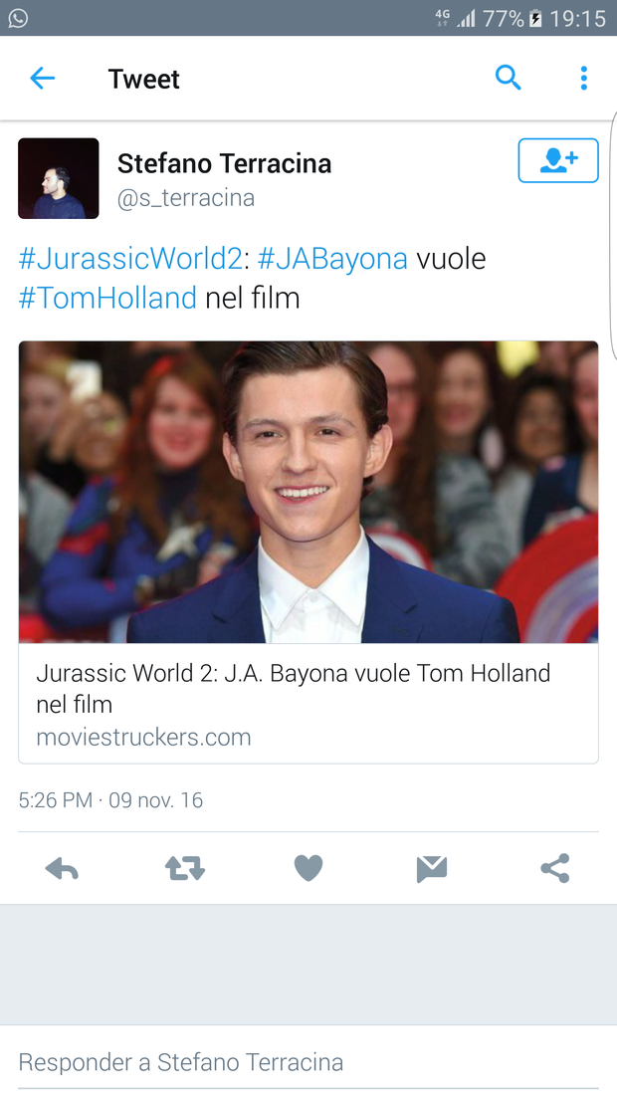
Task: Retweet this tweet
Action: 185,868
